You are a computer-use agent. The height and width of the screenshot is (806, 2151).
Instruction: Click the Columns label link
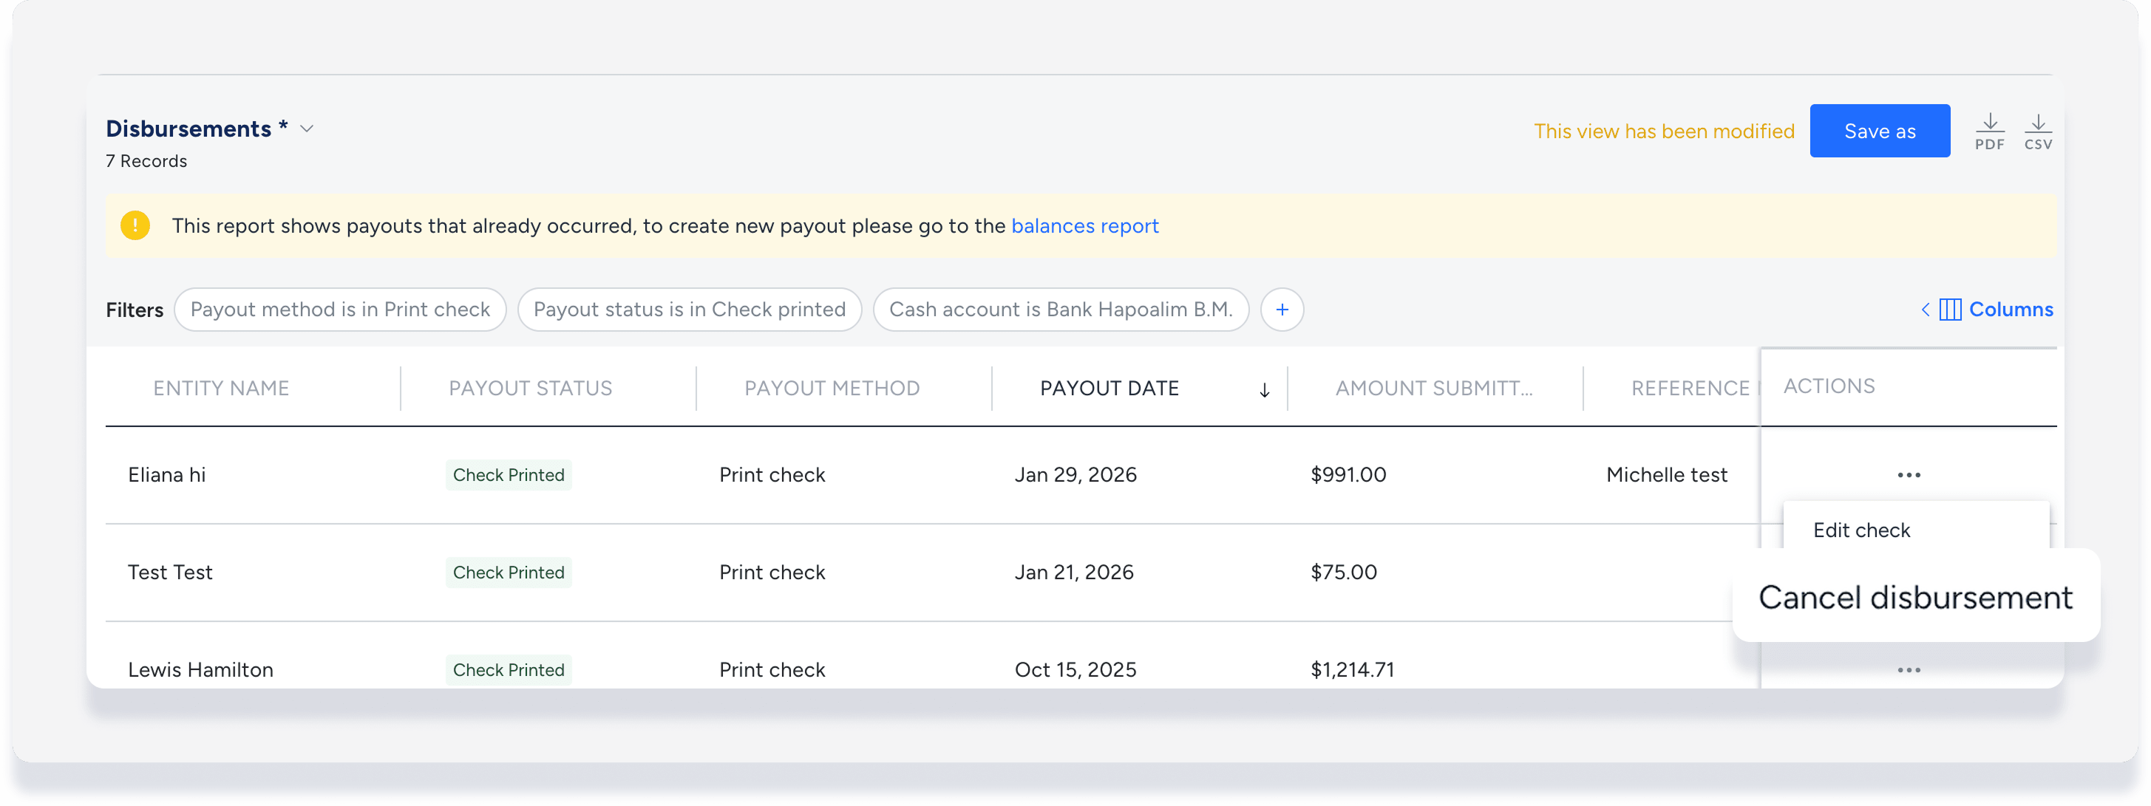2010,310
